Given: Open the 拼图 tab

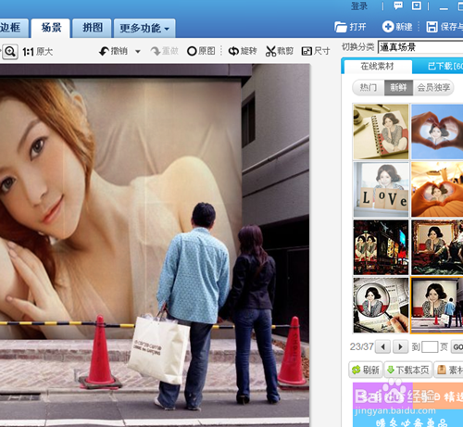Looking at the screenshot, I should (92, 28).
